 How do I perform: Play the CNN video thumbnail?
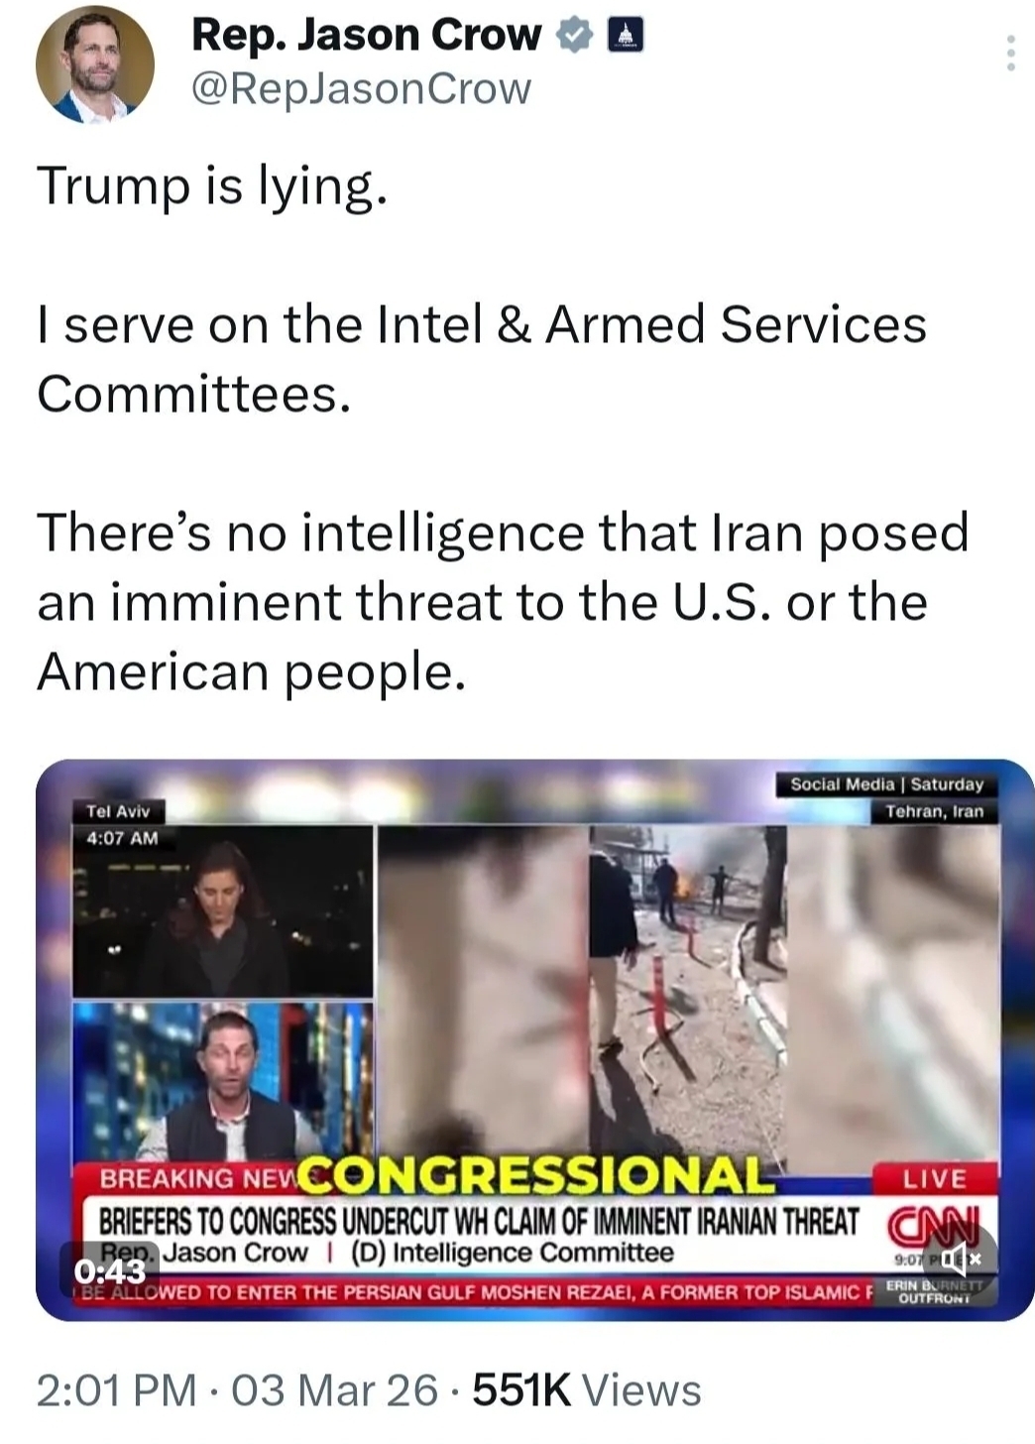pos(535,1039)
